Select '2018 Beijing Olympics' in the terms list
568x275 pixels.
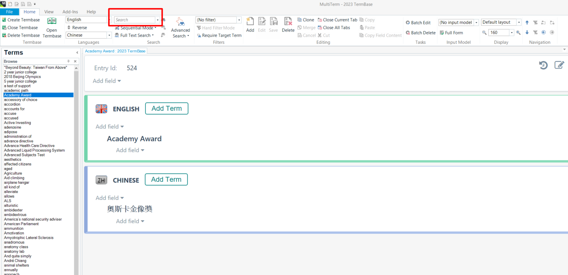(22, 77)
